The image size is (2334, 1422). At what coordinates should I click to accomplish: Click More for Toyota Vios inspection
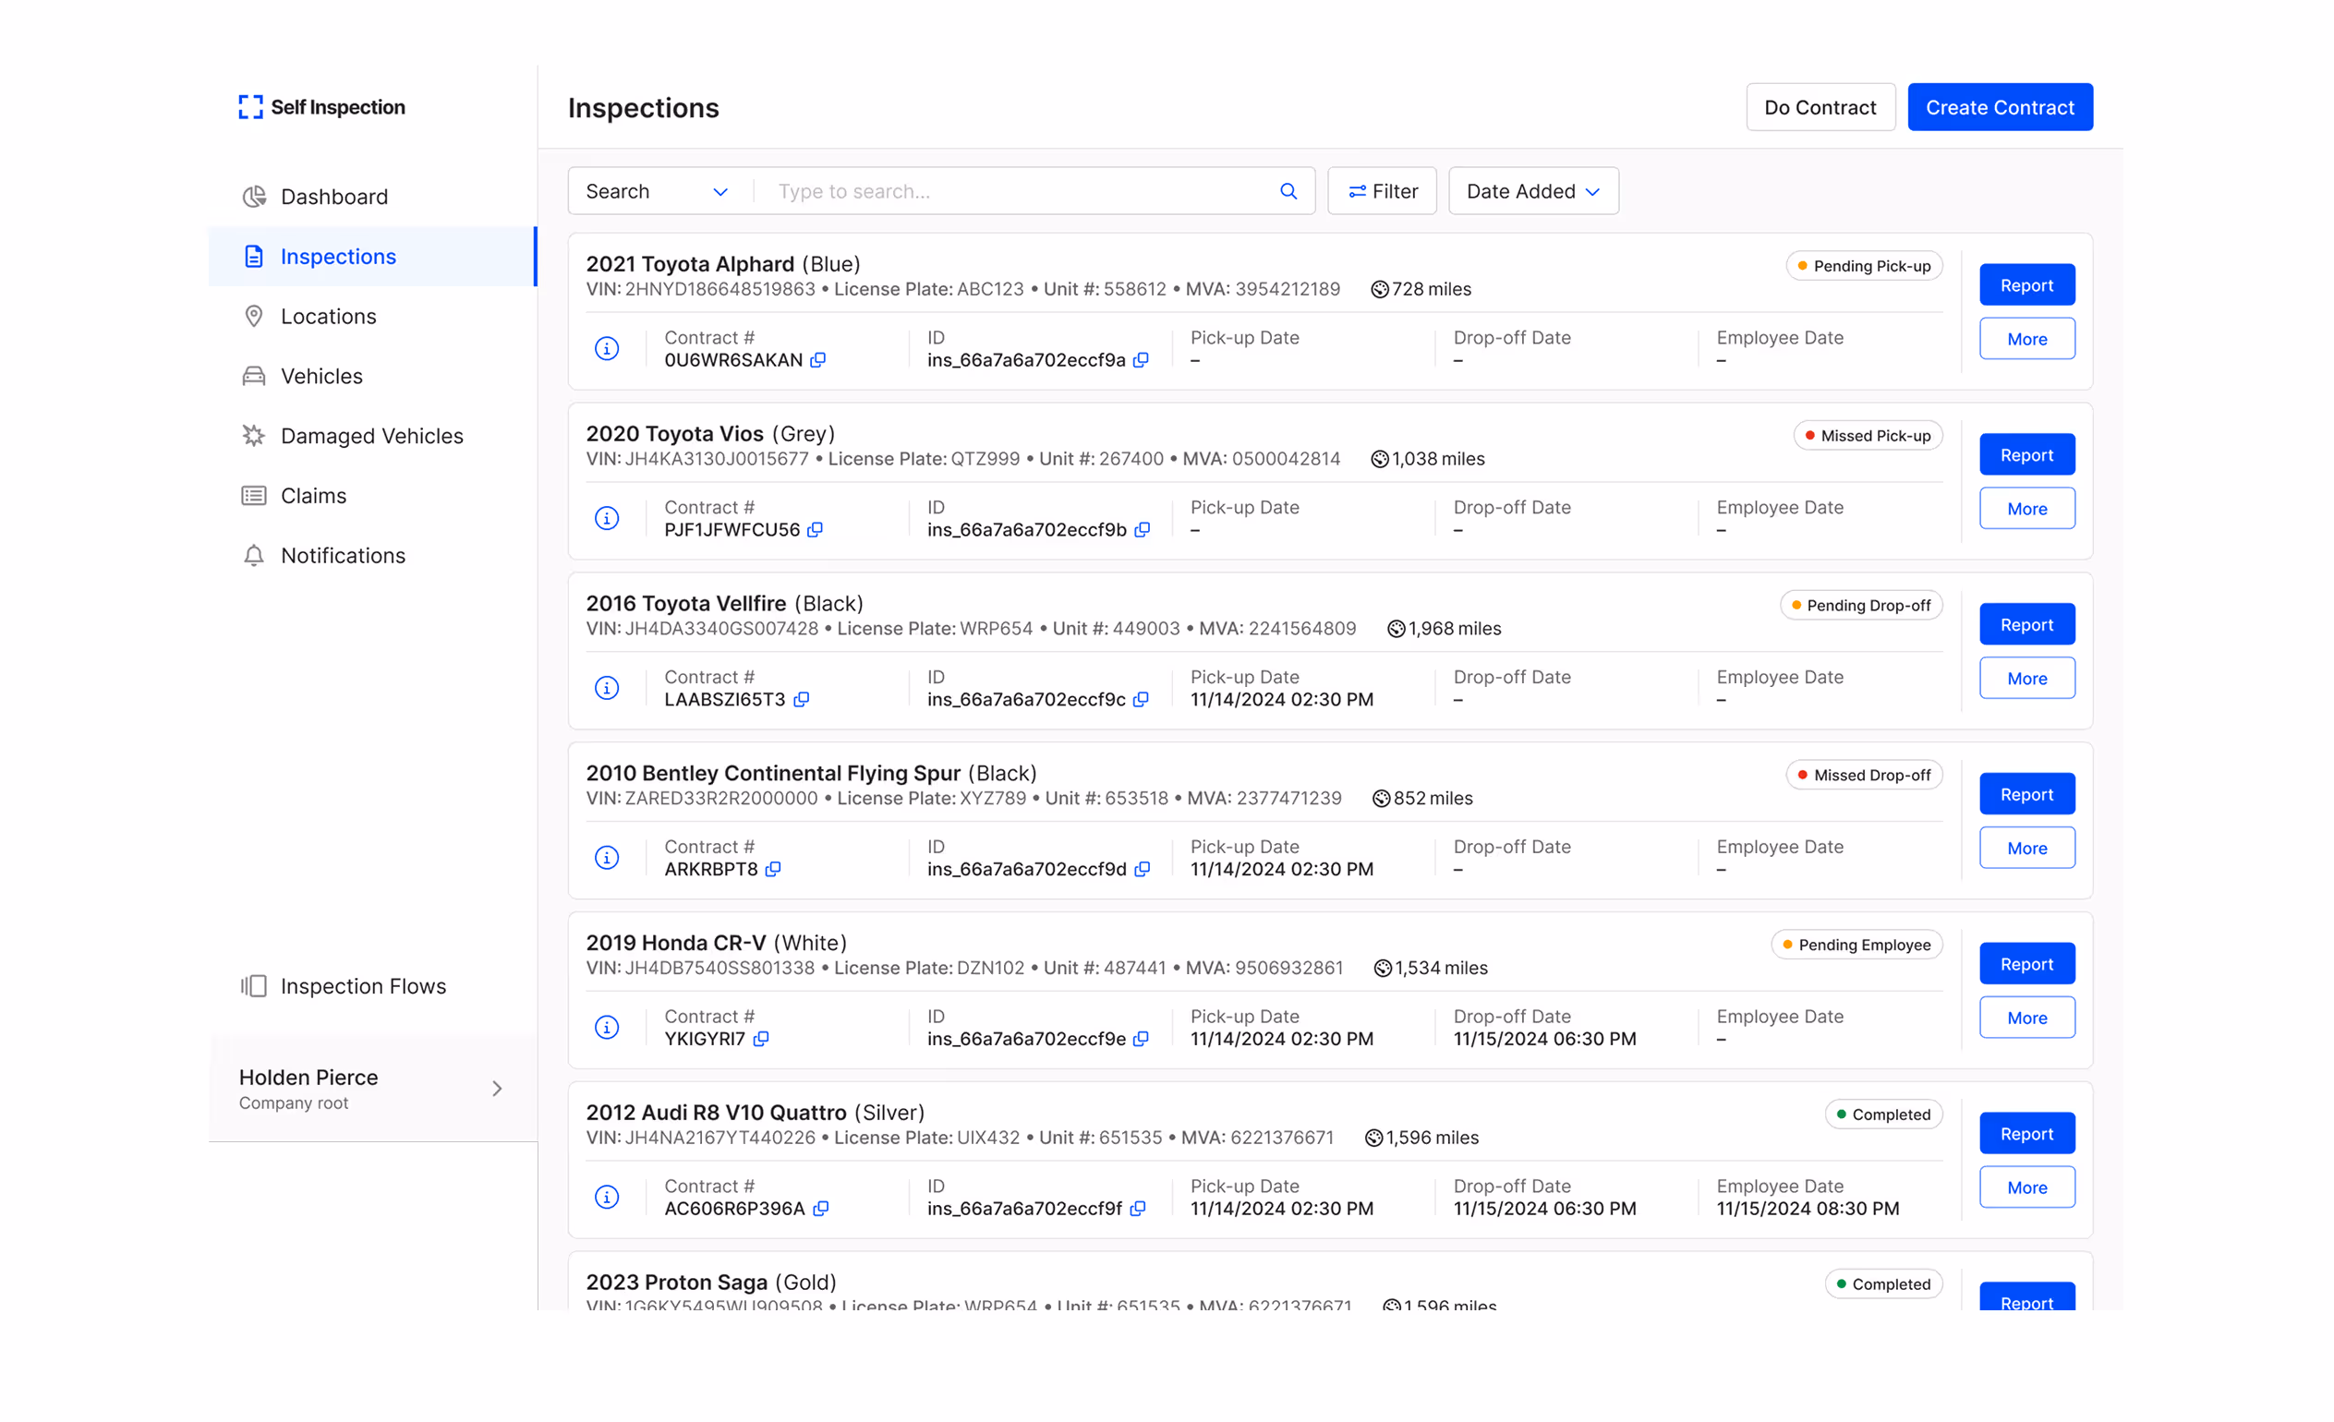[2026, 509]
